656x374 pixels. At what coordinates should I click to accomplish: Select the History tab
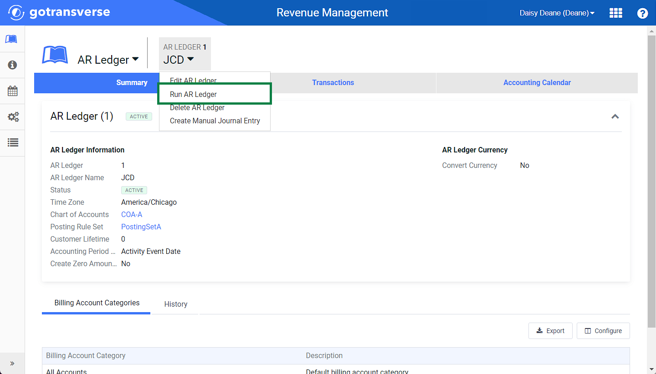(x=176, y=304)
